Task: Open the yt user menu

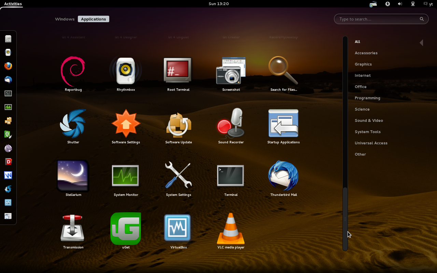Action: pos(428,4)
